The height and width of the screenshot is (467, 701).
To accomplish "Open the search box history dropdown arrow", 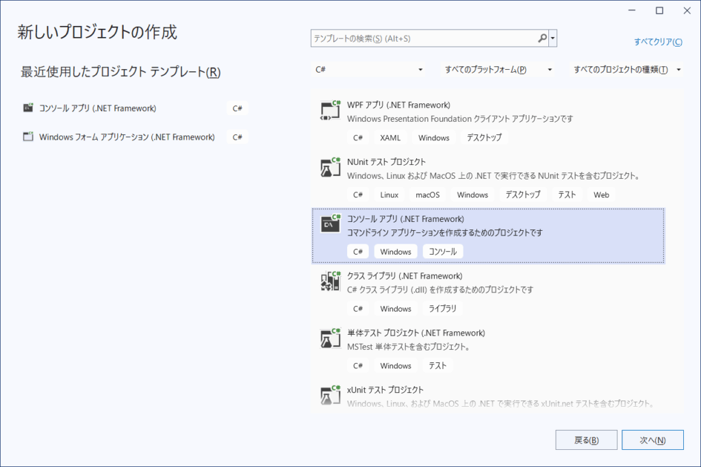I will point(553,38).
